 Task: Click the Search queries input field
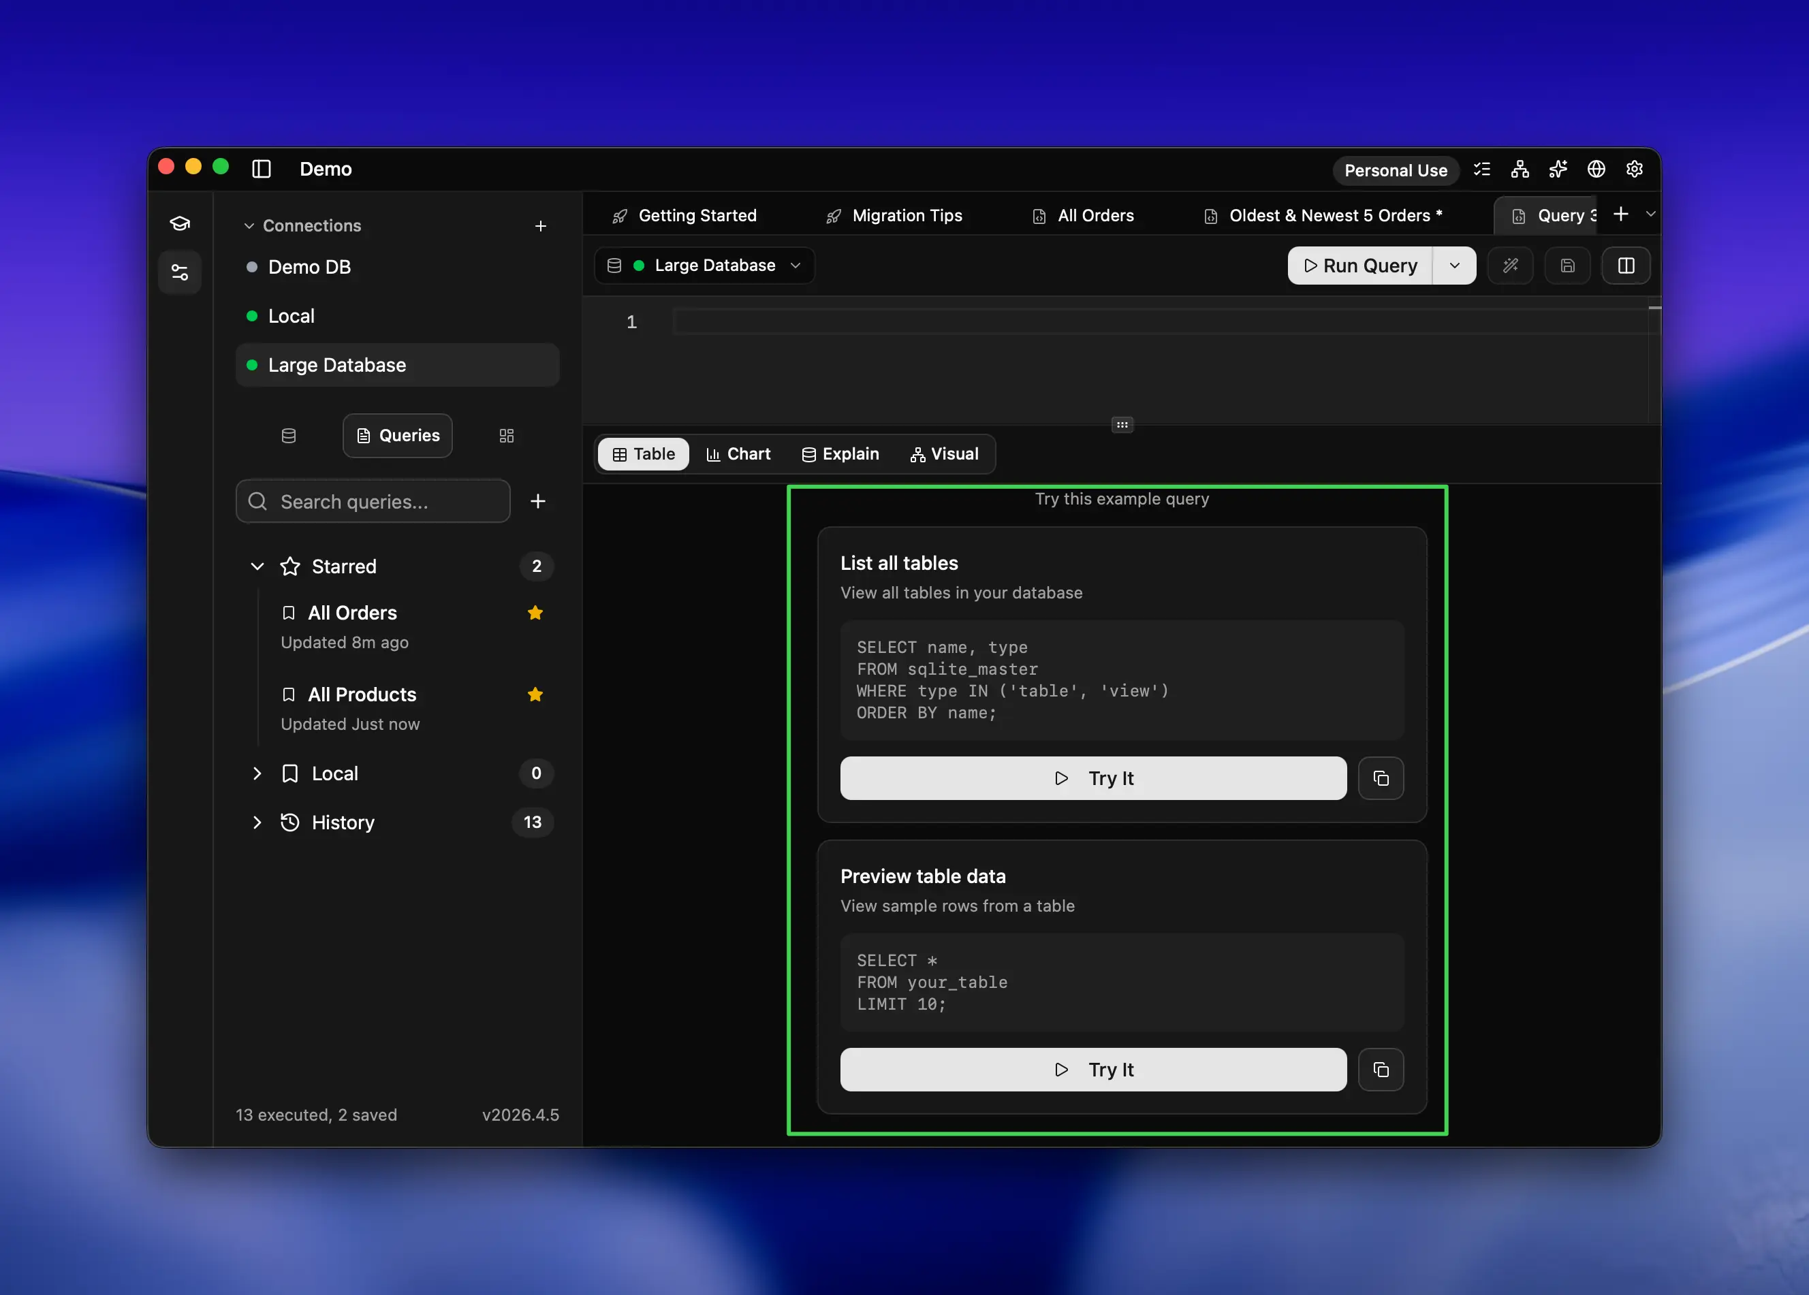[373, 502]
